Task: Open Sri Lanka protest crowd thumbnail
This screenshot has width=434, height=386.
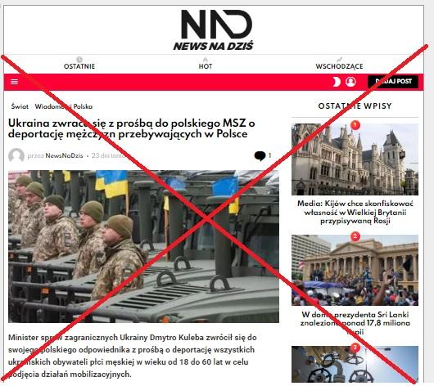Action: tap(355, 270)
